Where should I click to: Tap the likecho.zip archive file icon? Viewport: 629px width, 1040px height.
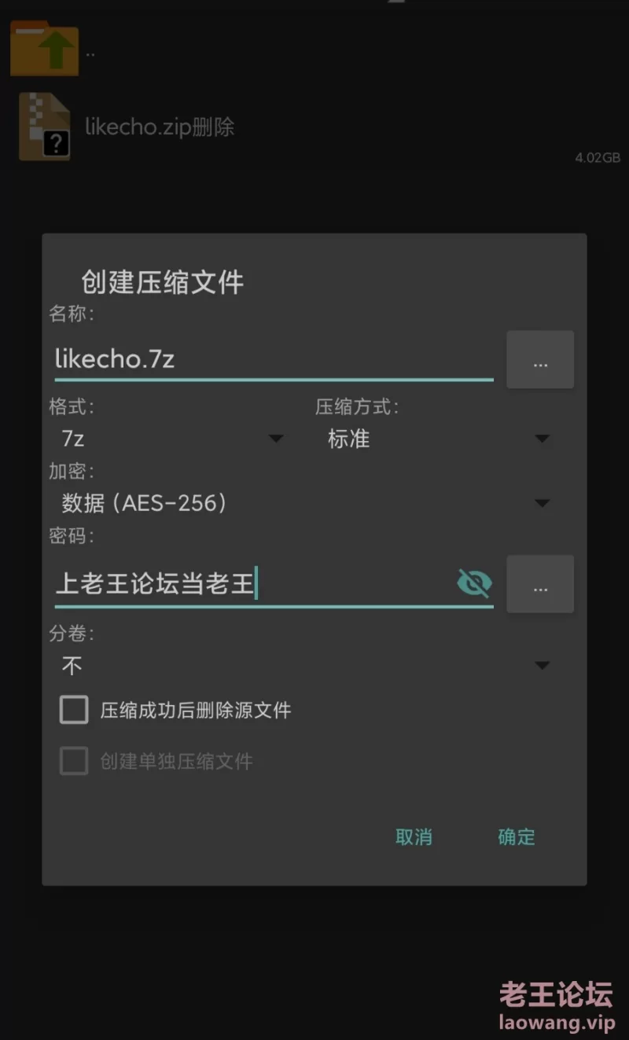pyautogui.click(x=44, y=126)
